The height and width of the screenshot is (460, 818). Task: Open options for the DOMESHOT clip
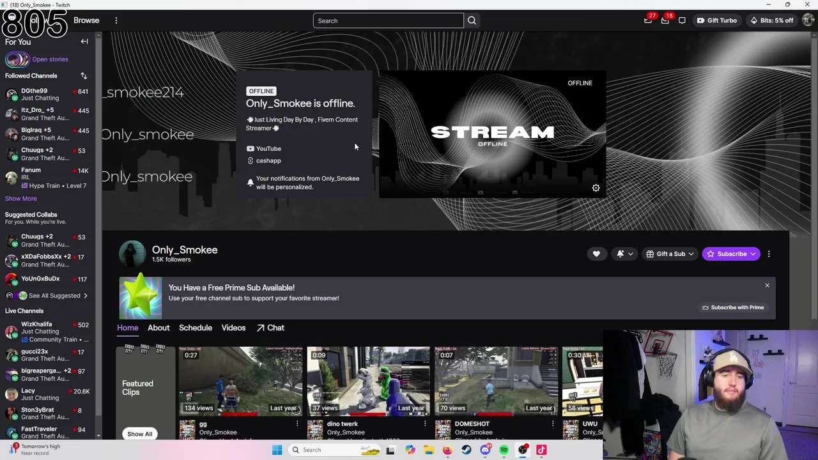(x=553, y=424)
